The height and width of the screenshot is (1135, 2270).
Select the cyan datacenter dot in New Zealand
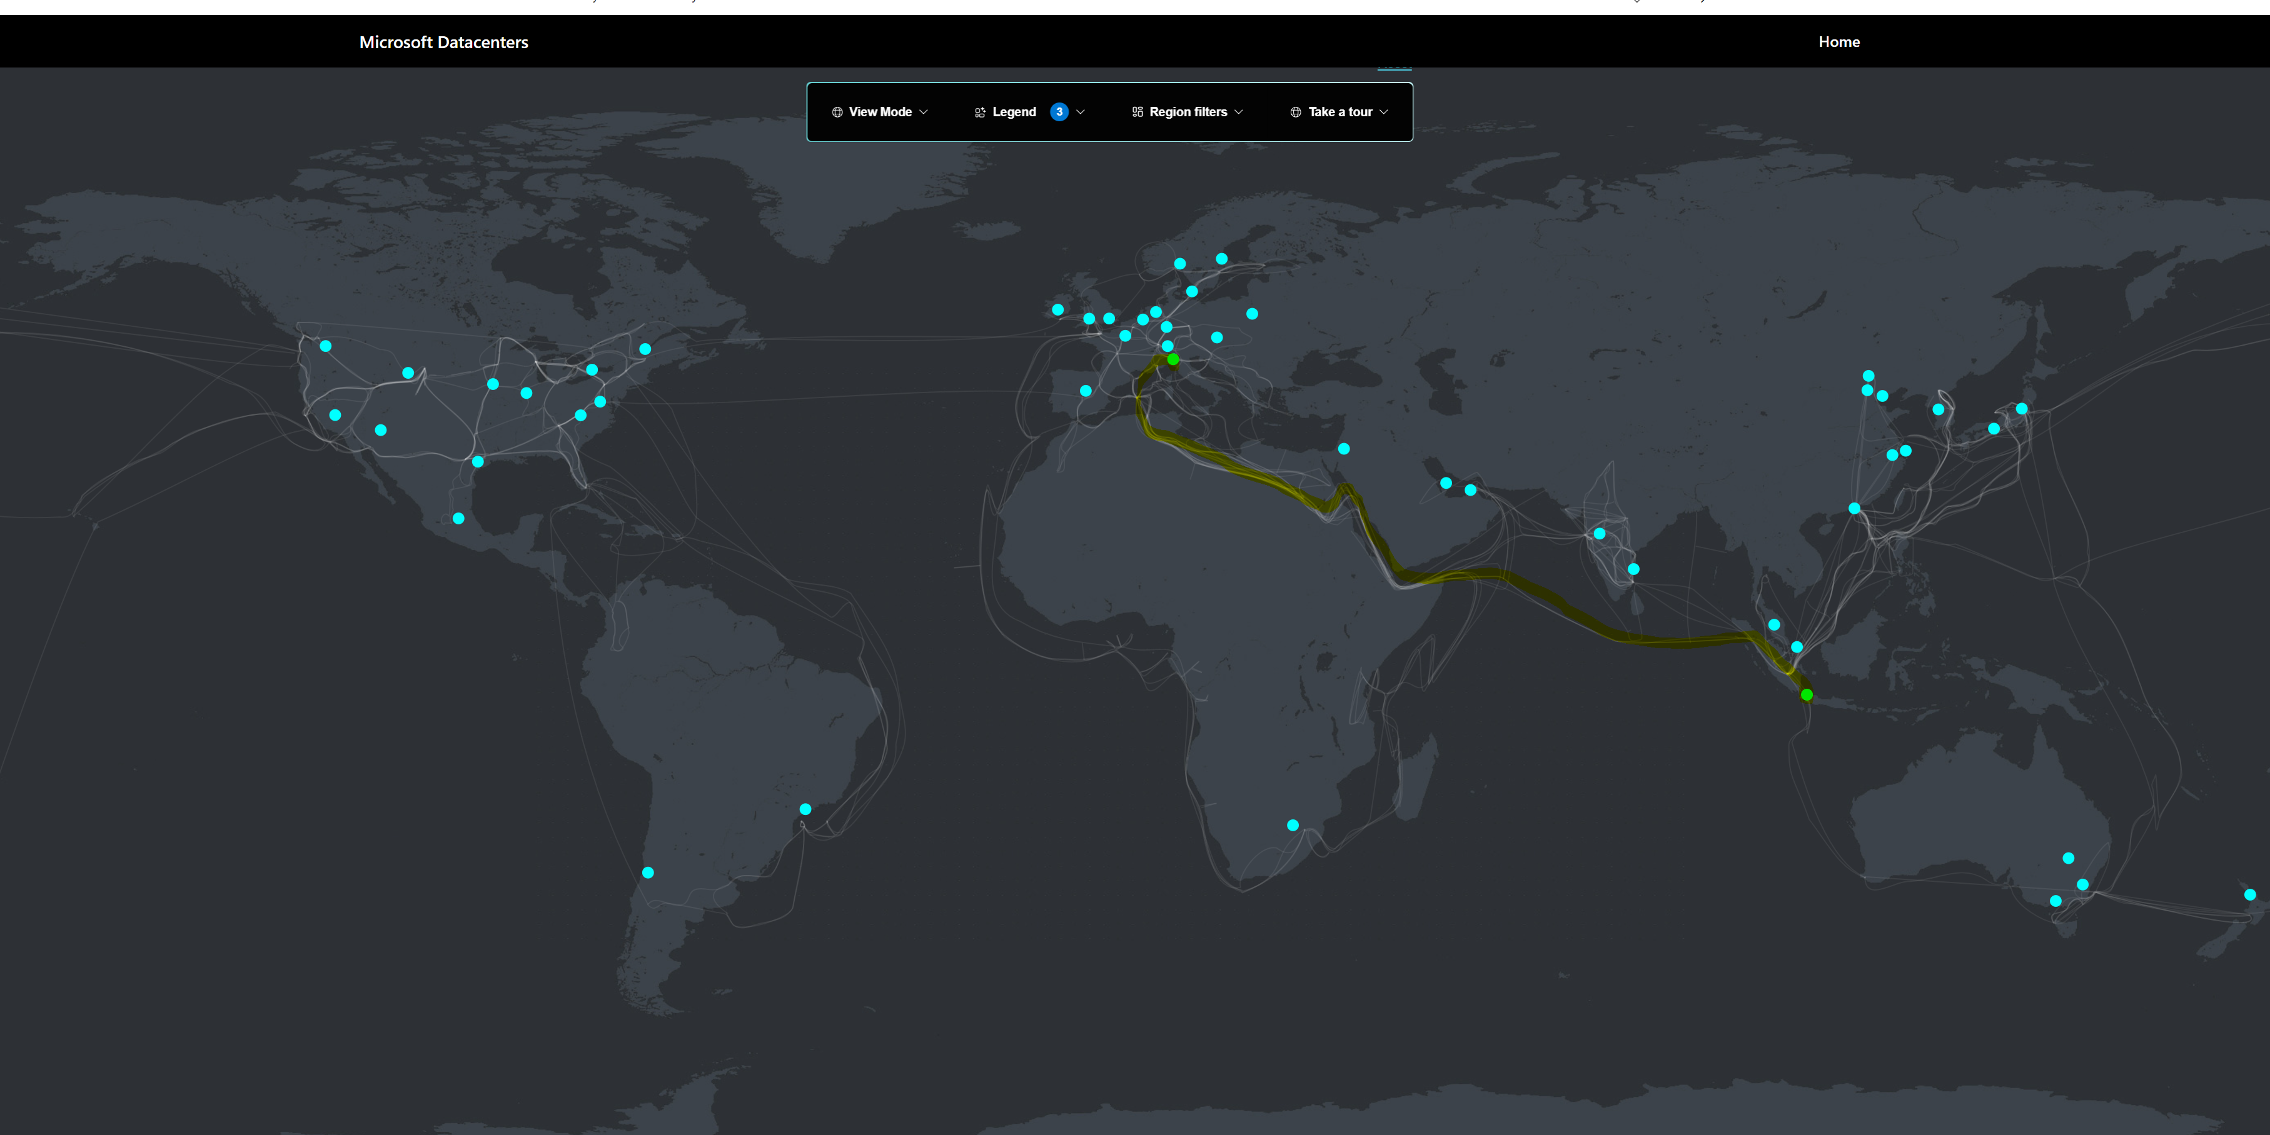2250,894
